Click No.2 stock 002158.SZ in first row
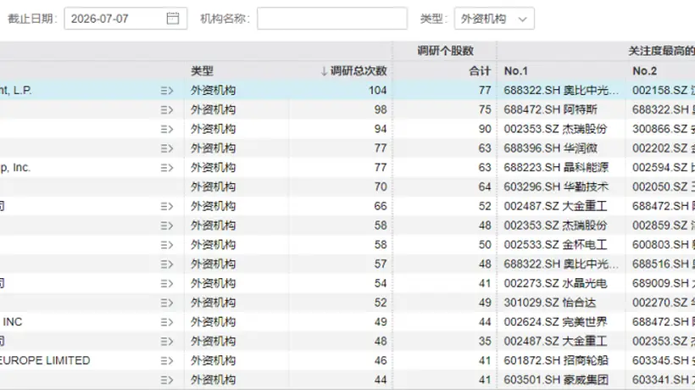This screenshot has height=390, width=695. (664, 91)
